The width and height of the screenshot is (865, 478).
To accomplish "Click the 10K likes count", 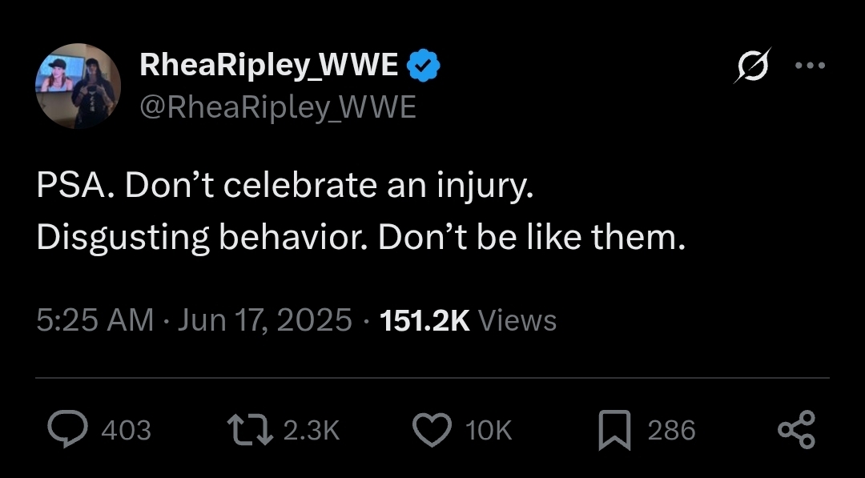I will [x=488, y=431].
